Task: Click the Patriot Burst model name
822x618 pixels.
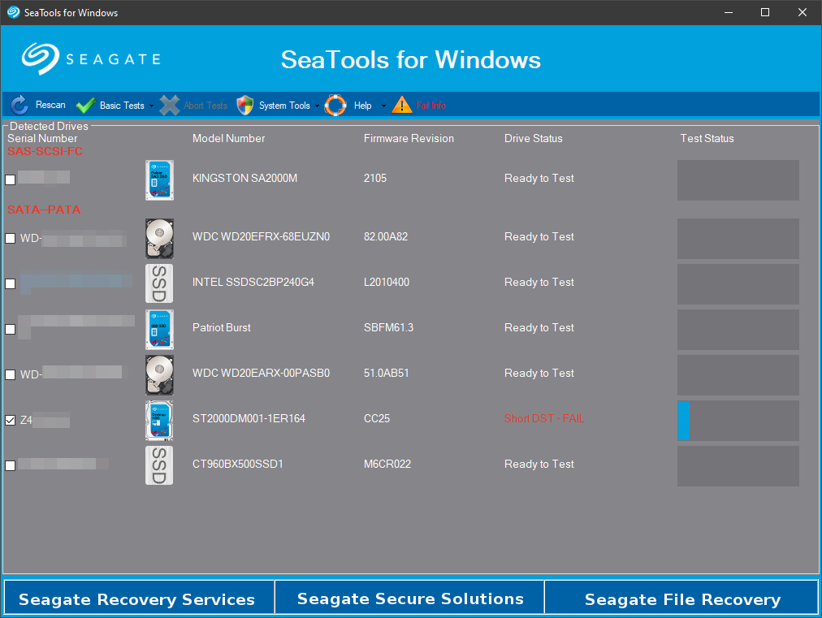Action: click(x=221, y=327)
